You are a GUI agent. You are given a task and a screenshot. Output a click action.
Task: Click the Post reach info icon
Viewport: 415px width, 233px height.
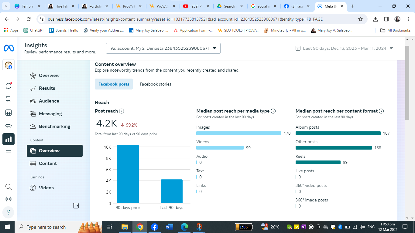[x=122, y=111]
